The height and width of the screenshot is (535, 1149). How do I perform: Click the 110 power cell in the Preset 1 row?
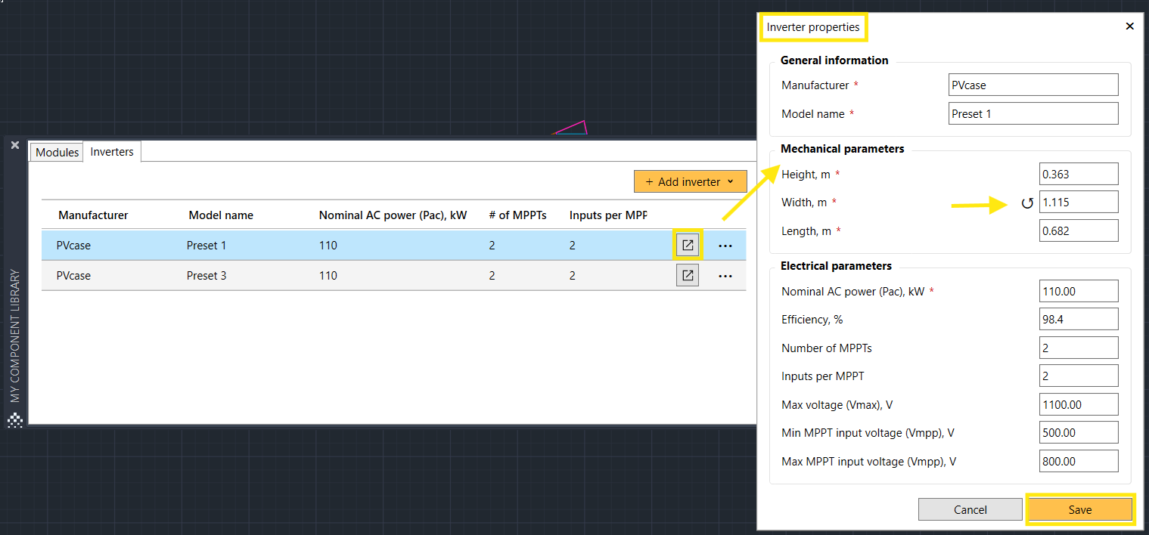[328, 246]
